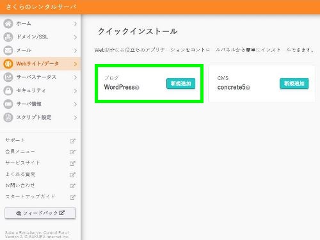This screenshot has height=240, width=320.
Task: Expand the メール chevron arrow
Action: [x=75, y=51]
